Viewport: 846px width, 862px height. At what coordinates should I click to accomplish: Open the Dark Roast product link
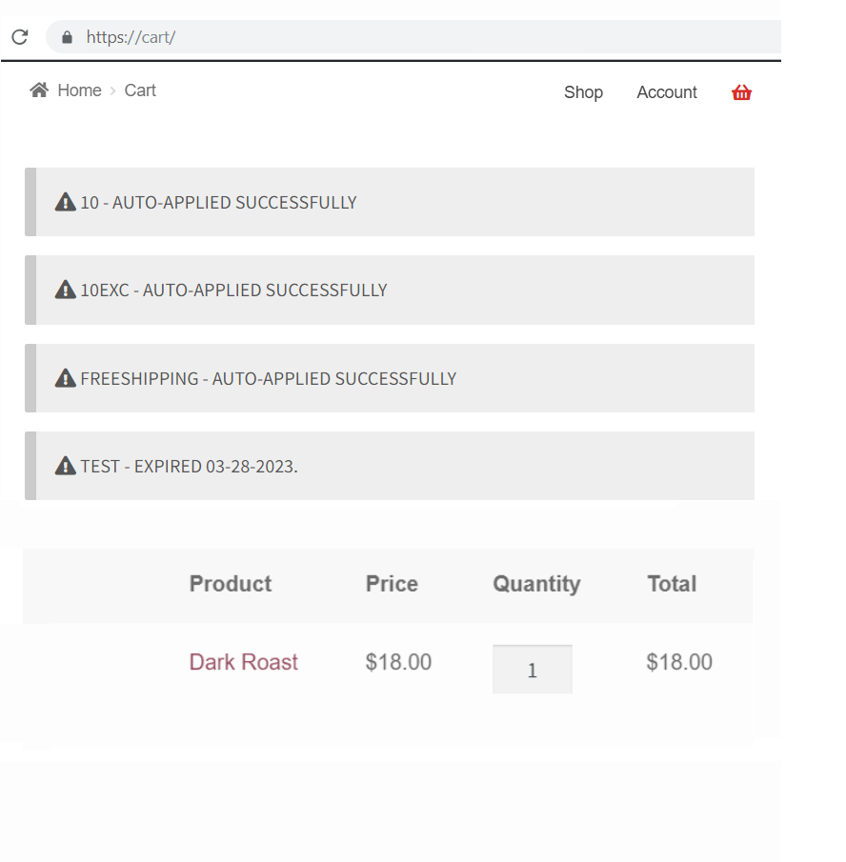(244, 662)
